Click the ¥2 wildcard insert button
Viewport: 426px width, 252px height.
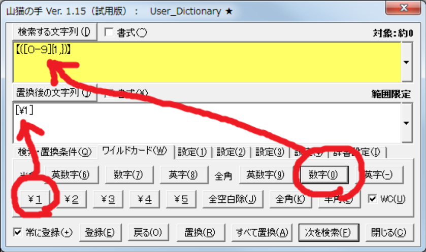click(72, 199)
